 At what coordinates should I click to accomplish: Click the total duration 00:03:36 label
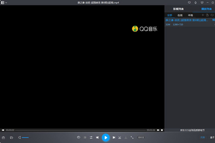(x=151, y=130)
